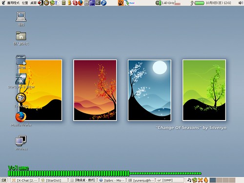The width and height of the screenshot is (244, 183).
Task: Open the 桌面 desktop menu
Action: (33, 3)
